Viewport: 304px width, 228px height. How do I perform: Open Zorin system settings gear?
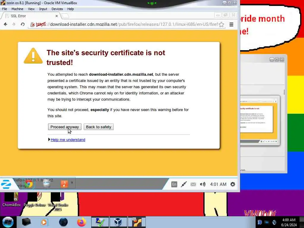point(233,184)
